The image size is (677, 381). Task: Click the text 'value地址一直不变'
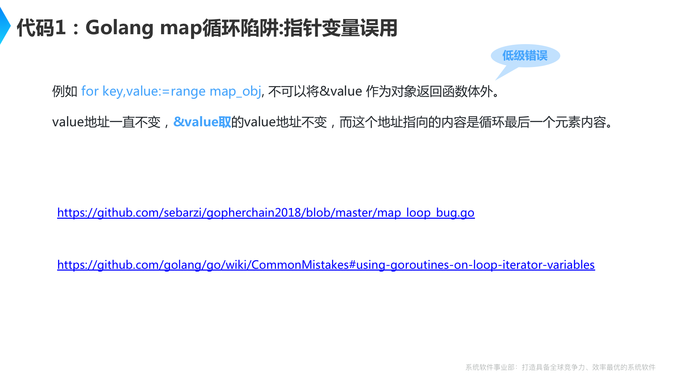(x=106, y=122)
